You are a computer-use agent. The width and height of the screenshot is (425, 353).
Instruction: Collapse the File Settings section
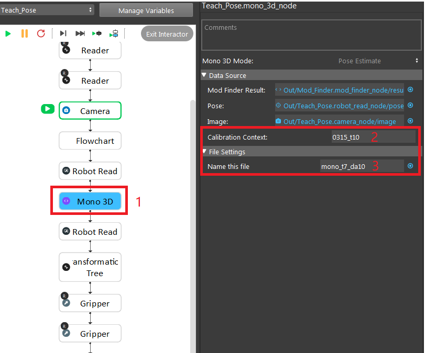(204, 152)
